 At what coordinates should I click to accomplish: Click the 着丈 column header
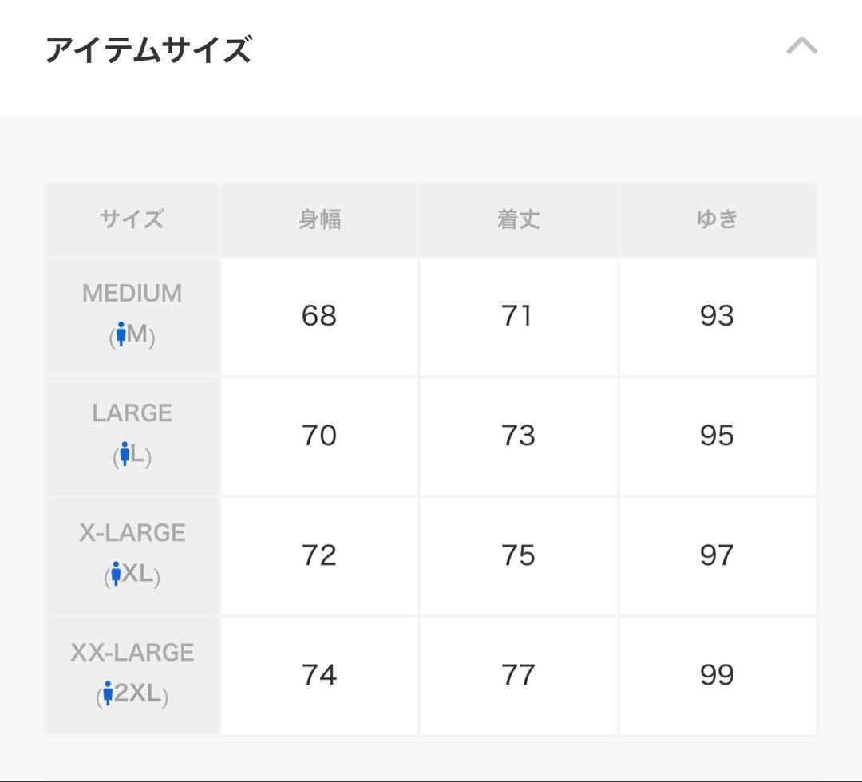[518, 219]
